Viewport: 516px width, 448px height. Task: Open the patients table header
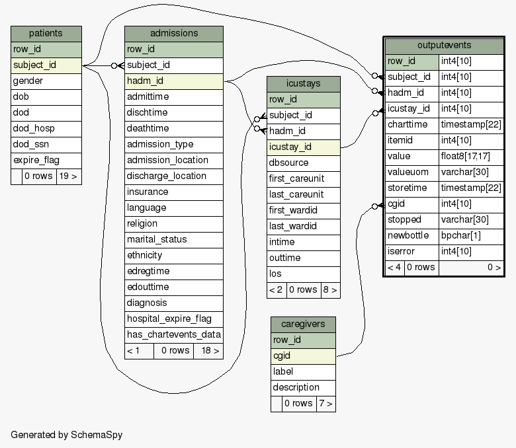click(46, 34)
